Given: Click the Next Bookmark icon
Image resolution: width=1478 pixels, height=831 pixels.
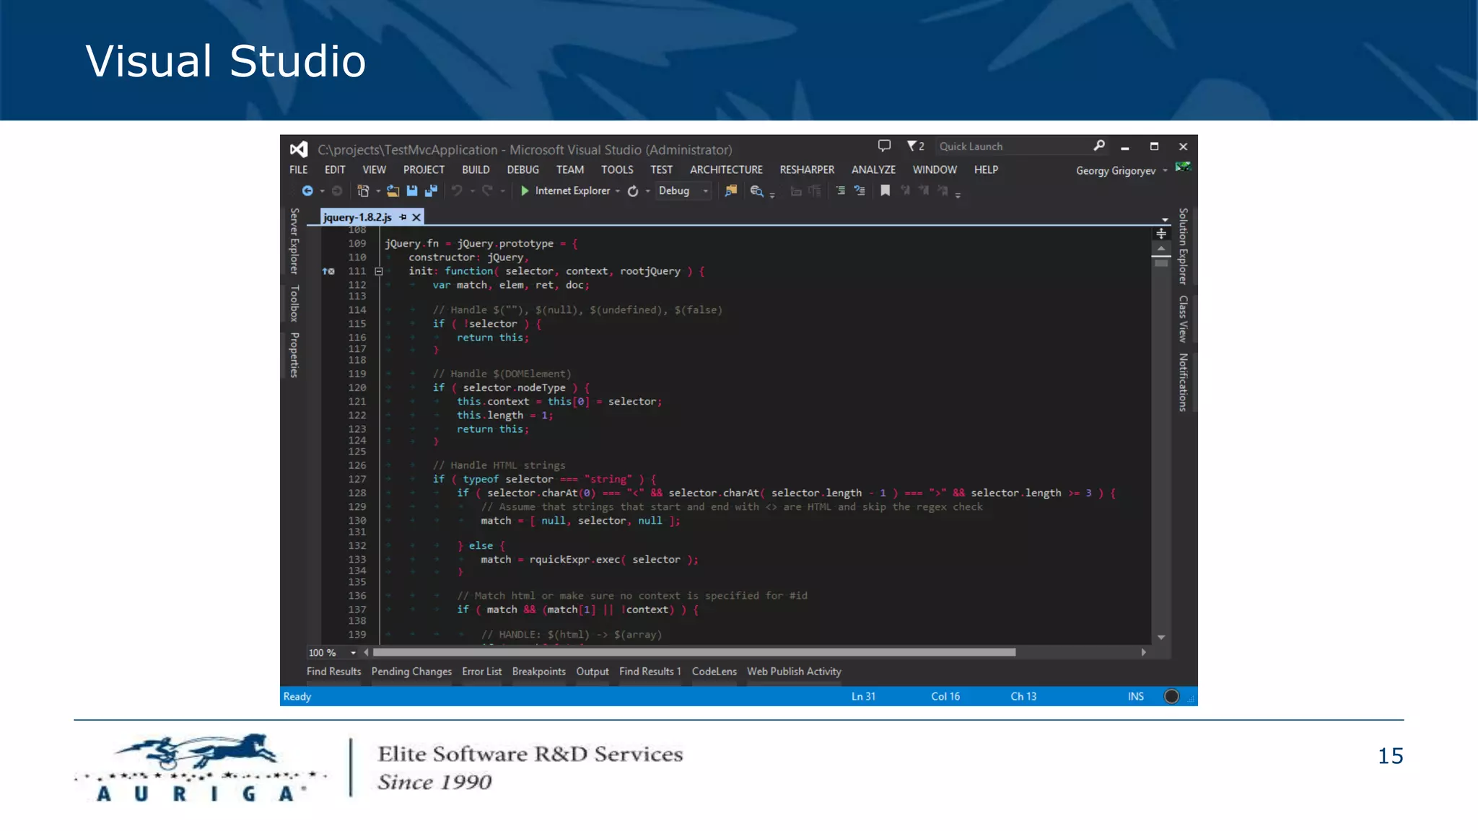Looking at the screenshot, I should point(924,190).
